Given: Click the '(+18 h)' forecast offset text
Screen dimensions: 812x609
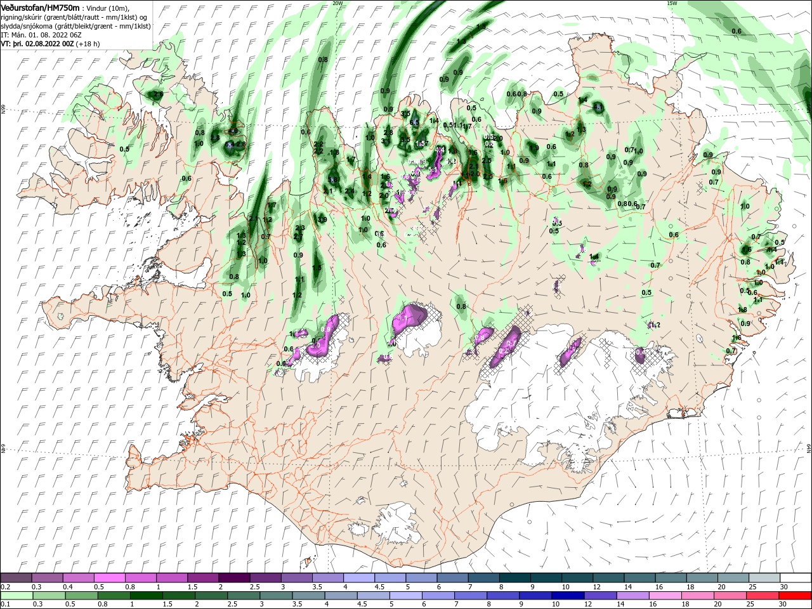Looking at the screenshot, I should pyautogui.click(x=88, y=44).
